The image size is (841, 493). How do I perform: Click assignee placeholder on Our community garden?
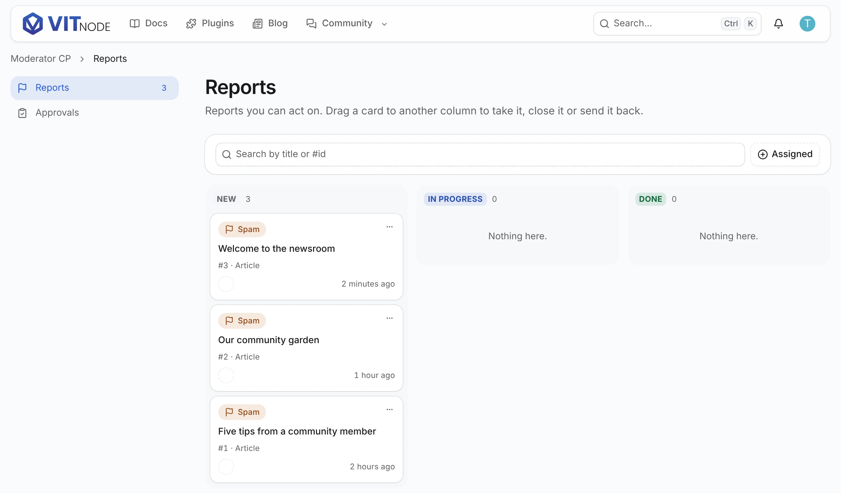(226, 376)
